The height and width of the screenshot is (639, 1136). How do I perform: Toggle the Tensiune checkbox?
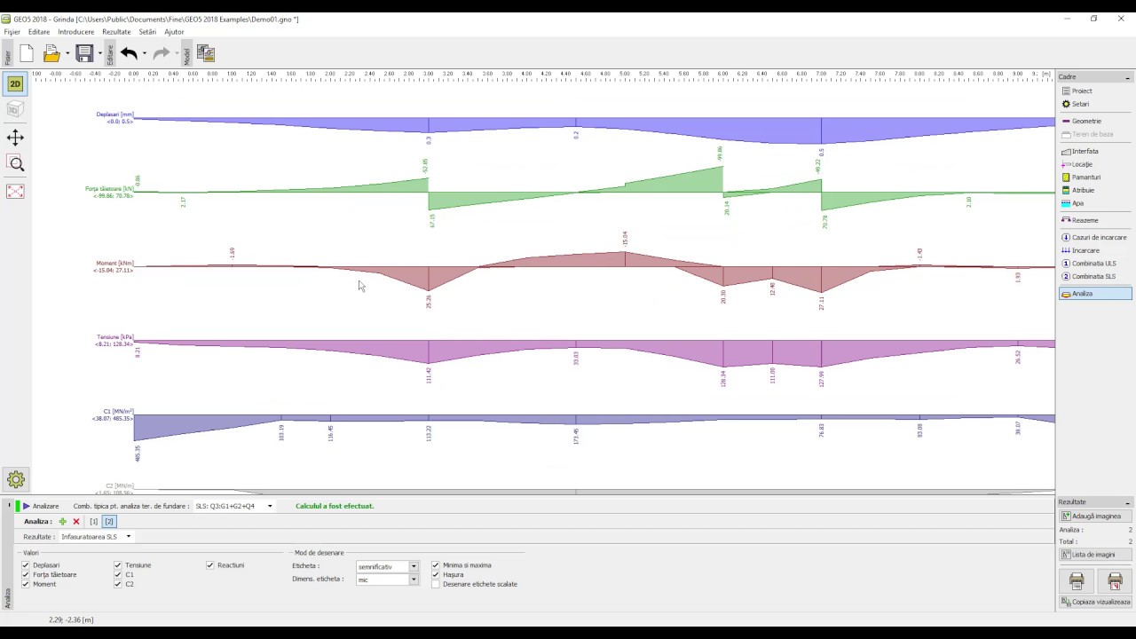(118, 565)
